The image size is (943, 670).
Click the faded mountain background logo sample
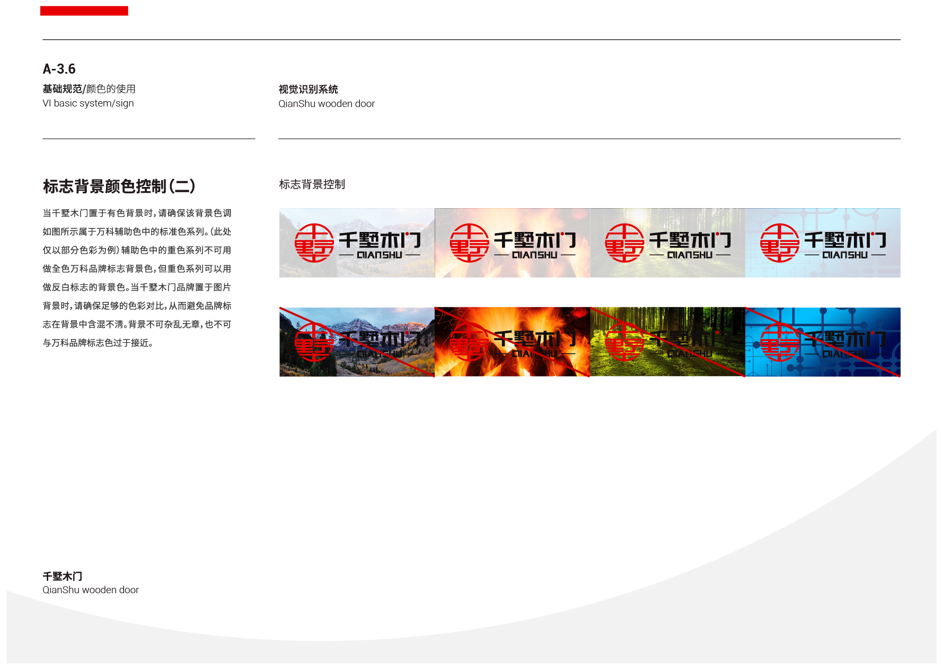point(357,243)
